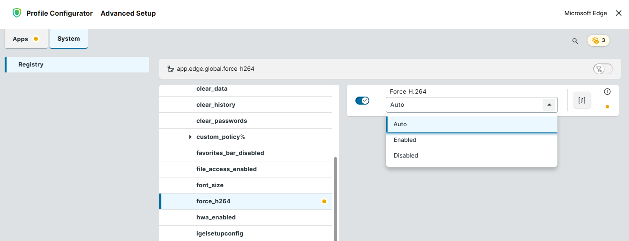Screen dimensions: 629x241
Task: Click the info icon beside Force H.264
Action: click(607, 91)
